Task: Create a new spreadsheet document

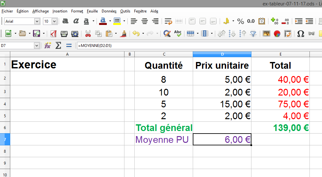Action: [8, 33]
